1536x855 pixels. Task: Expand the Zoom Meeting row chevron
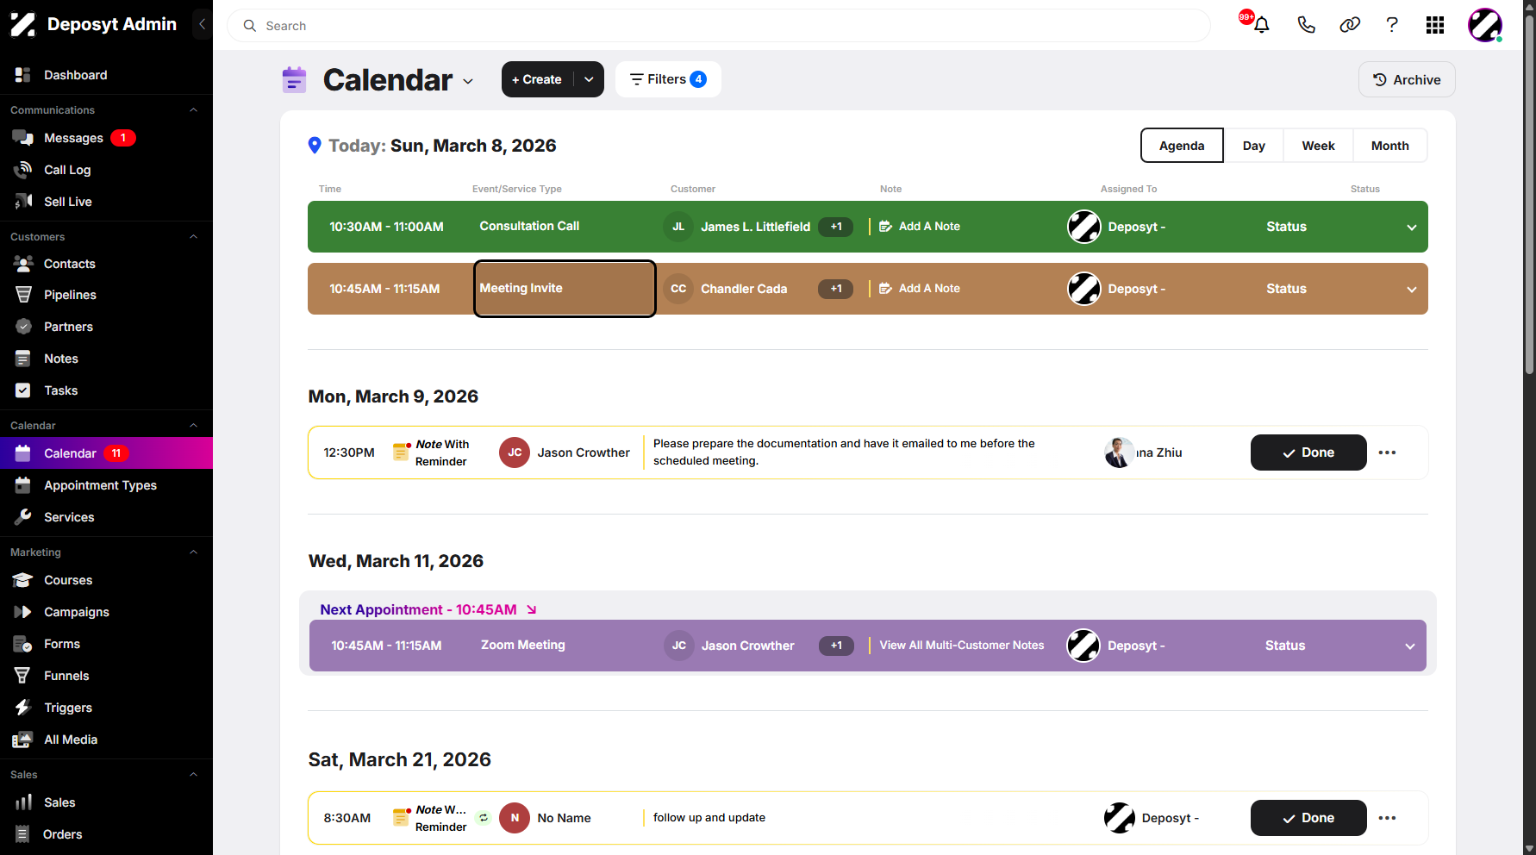tap(1410, 646)
